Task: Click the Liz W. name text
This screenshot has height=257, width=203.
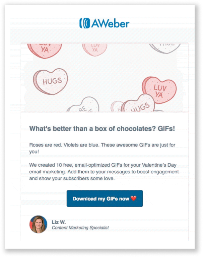Action: coord(59,222)
